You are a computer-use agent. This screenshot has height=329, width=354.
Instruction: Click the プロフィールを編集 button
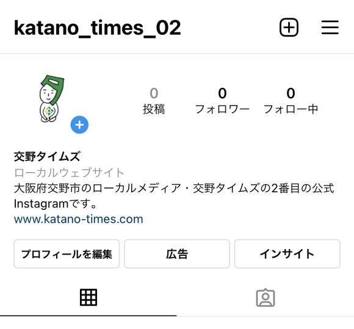pos(67,254)
